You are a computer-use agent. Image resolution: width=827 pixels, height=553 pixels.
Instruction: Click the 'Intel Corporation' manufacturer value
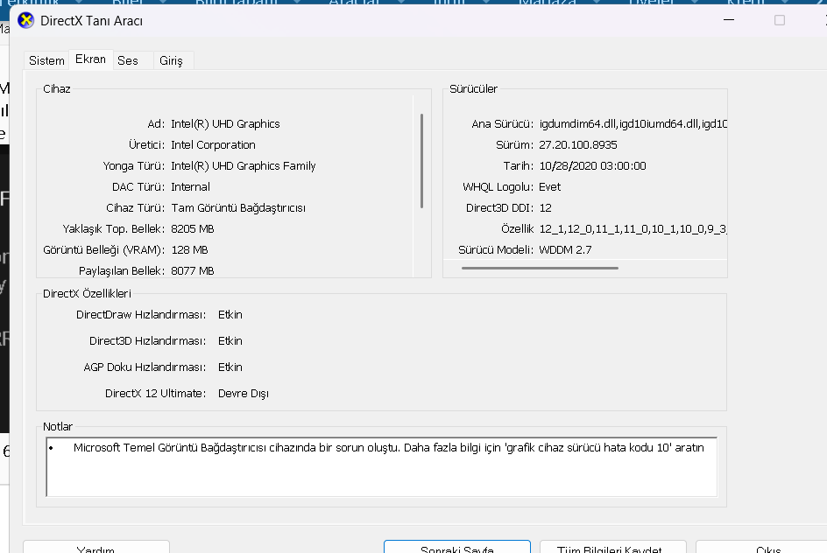213,145
